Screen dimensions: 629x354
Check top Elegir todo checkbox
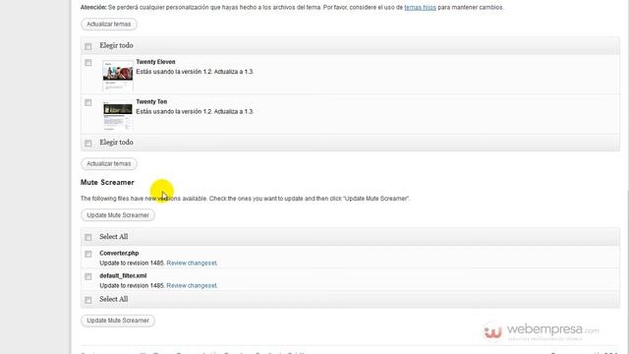[x=88, y=46]
